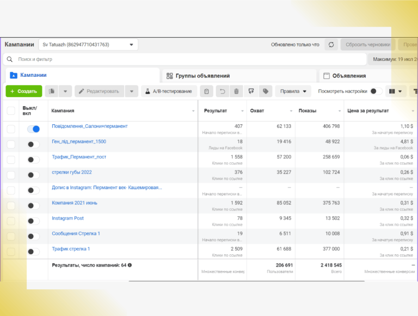Open Показы column sort arrow
This screenshot has height=316, width=418.
tap(340, 111)
